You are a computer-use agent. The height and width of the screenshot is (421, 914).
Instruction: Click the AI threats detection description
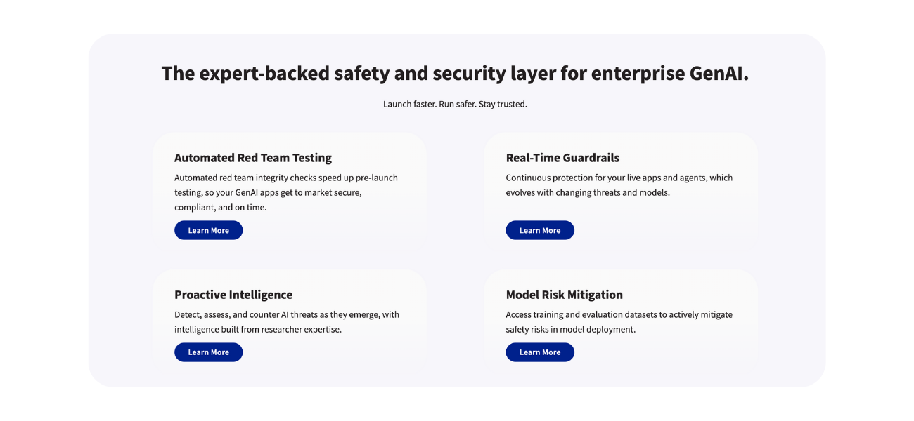tap(287, 321)
